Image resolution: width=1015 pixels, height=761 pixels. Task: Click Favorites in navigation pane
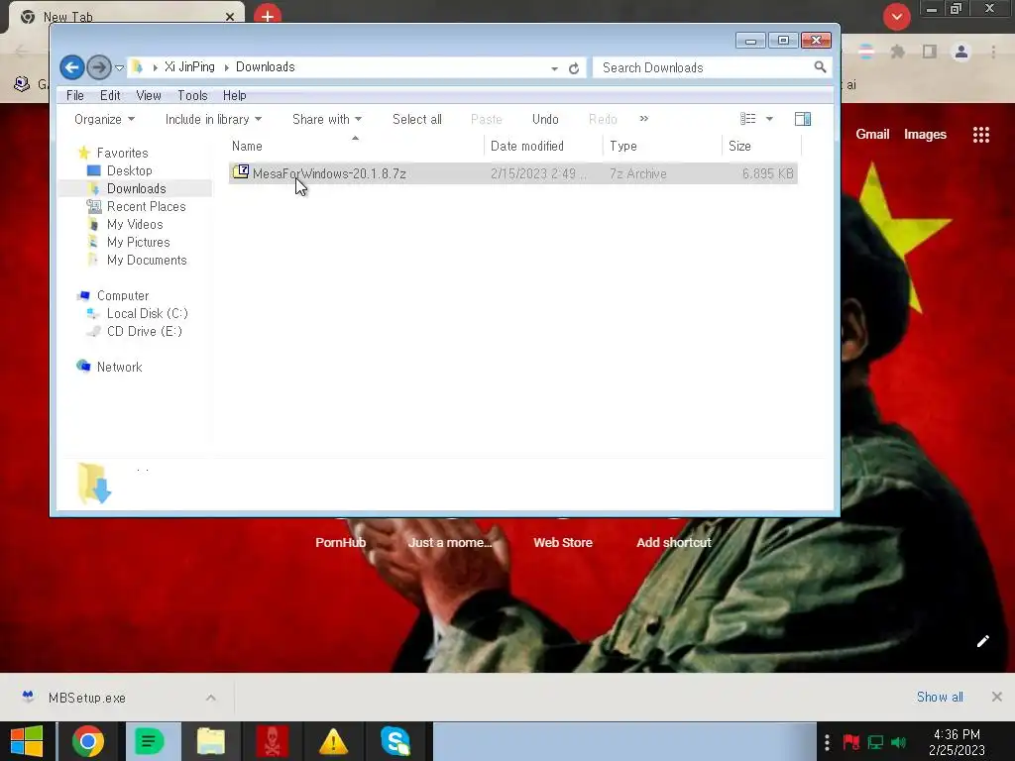[122, 153]
